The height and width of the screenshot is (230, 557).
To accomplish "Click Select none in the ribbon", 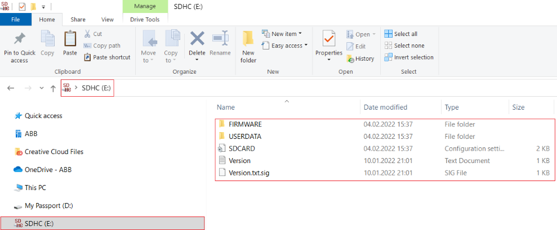I will click(404, 46).
